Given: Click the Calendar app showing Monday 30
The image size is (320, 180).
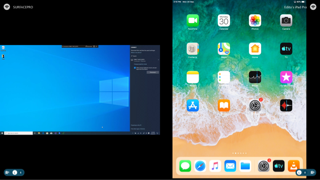Looking at the screenshot, I should pos(224,20).
